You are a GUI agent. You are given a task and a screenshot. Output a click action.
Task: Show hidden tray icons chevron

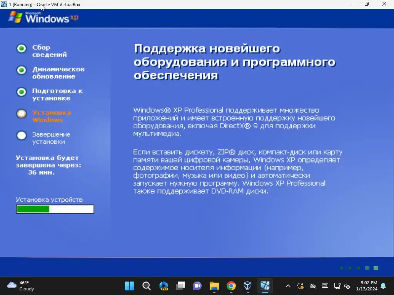(x=288, y=286)
